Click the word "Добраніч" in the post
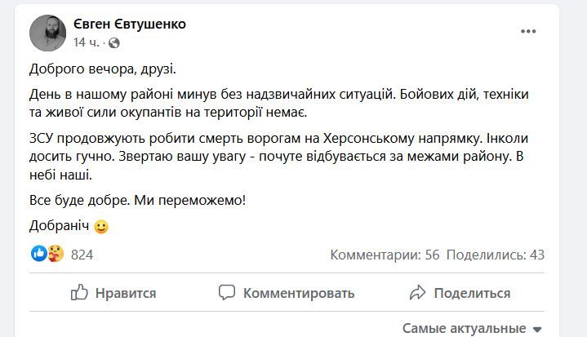Viewport: 587px width, 337px height. coord(60,227)
